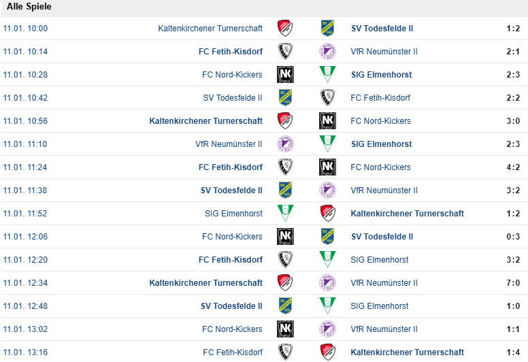Click the SV Todesfelde II crest in the 10:00 match
Screen dimensions: 528x362
[327, 29]
